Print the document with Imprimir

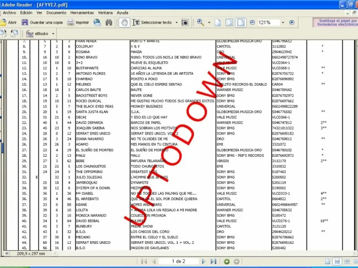pos(78,22)
